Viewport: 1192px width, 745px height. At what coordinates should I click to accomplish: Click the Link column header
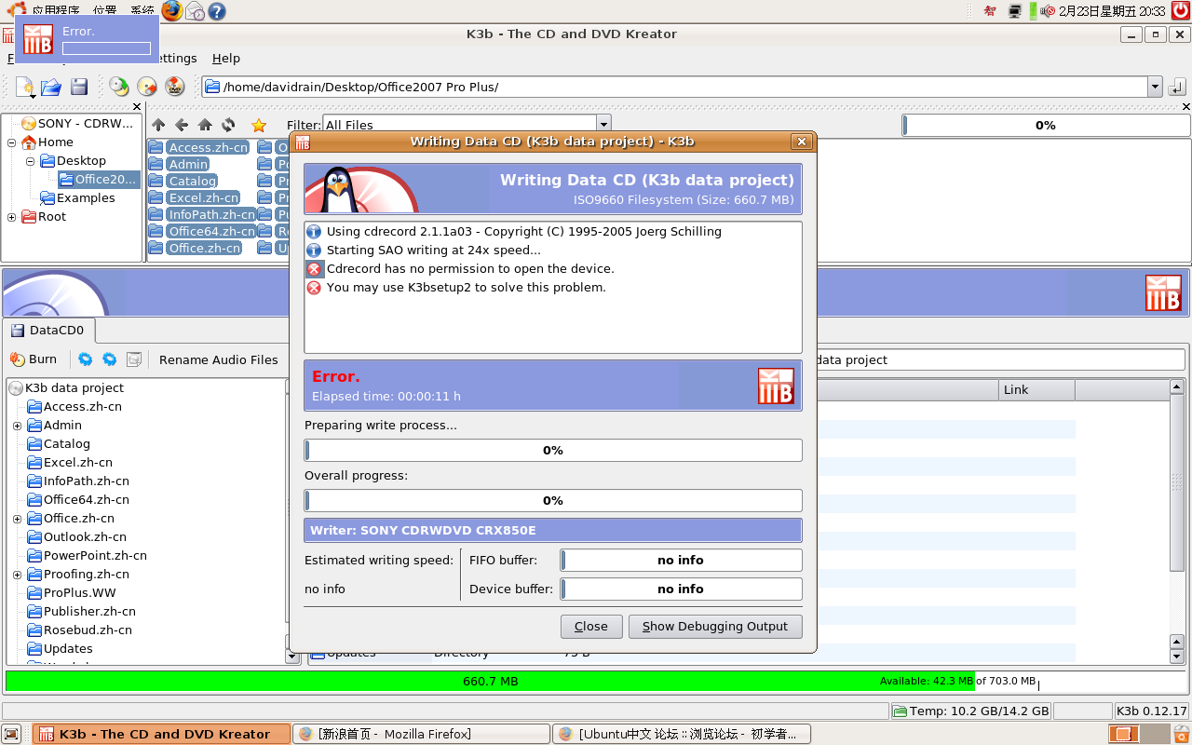coord(1036,389)
